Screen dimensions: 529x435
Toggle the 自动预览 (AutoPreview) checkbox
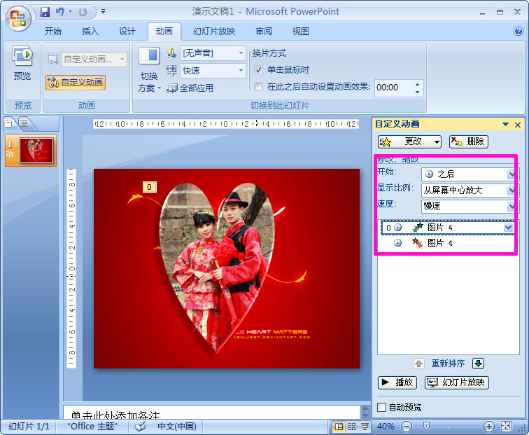[381, 407]
